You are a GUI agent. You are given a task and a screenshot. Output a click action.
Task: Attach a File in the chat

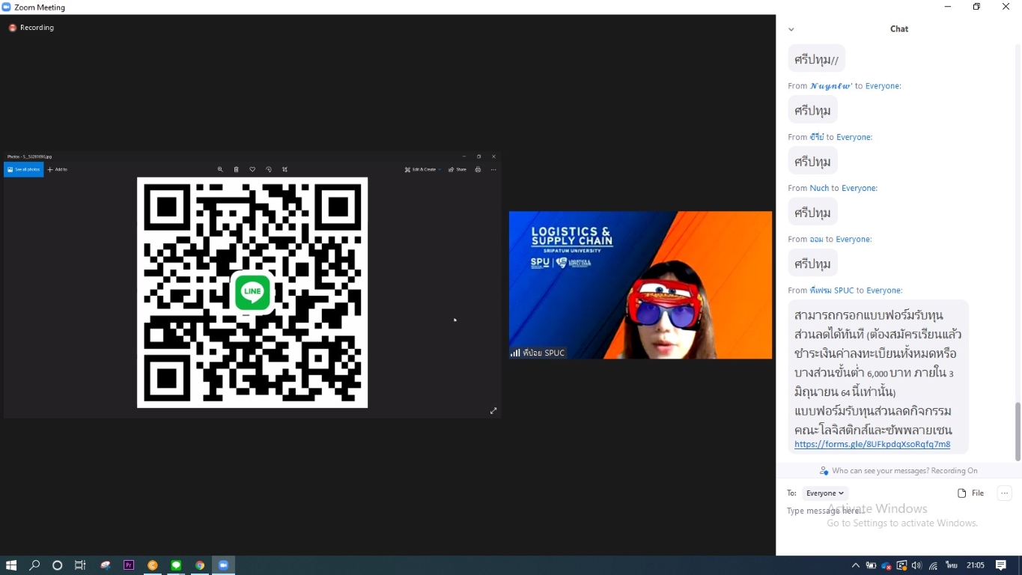(x=970, y=493)
